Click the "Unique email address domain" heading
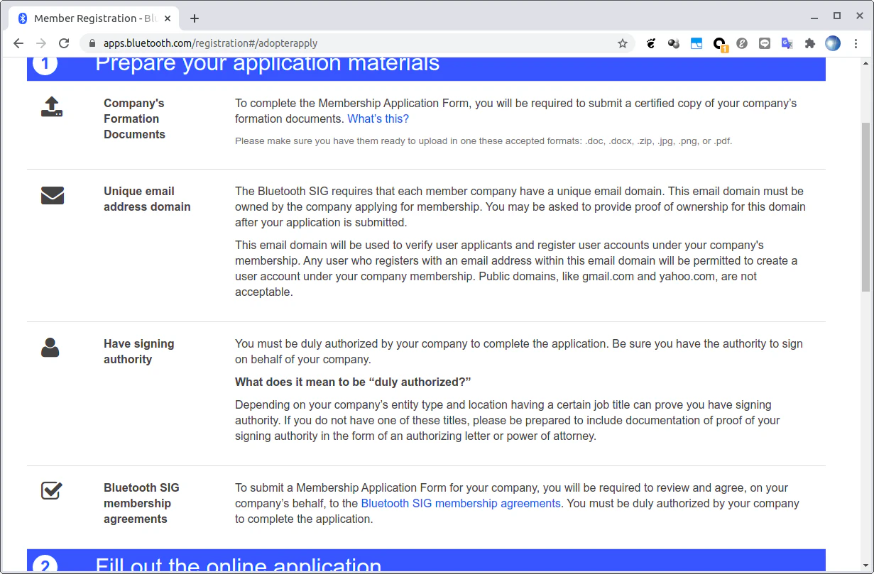Screen dimensions: 874x574 click(147, 199)
